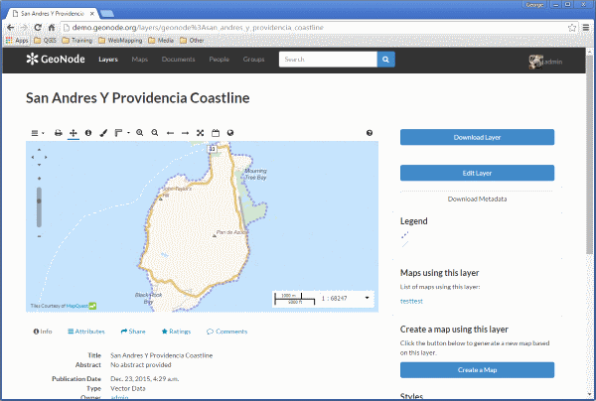Activate the Identify feature info tool
The height and width of the screenshot is (401, 596).
click(x=88, y=133)
